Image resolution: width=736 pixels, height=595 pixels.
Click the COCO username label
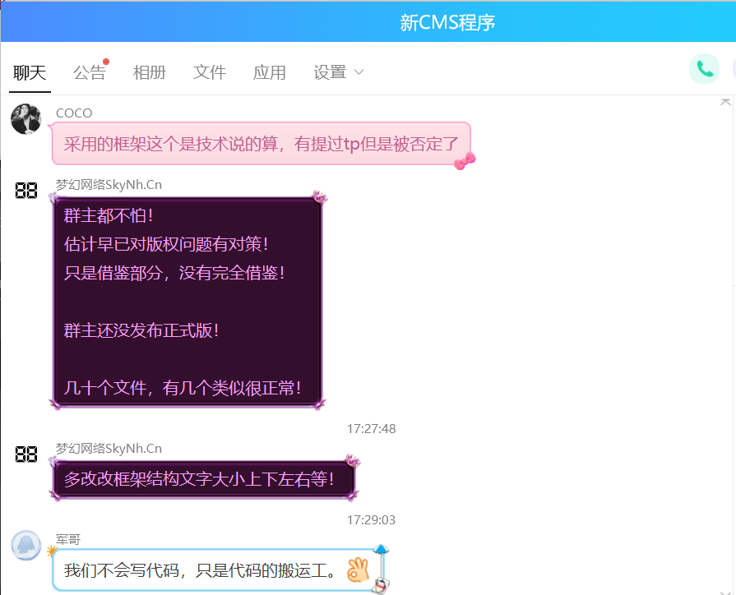[x=74, y=113]
